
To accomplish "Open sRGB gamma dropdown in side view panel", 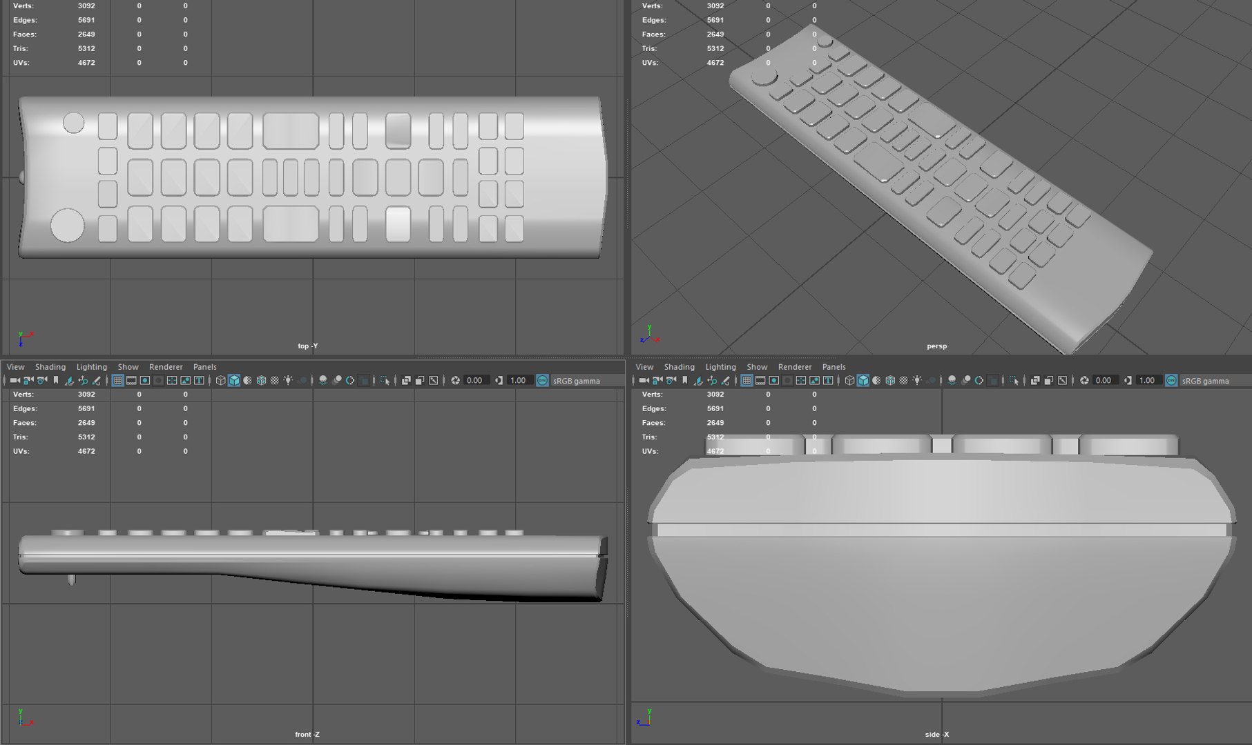I will click(x=1206, y=381).
